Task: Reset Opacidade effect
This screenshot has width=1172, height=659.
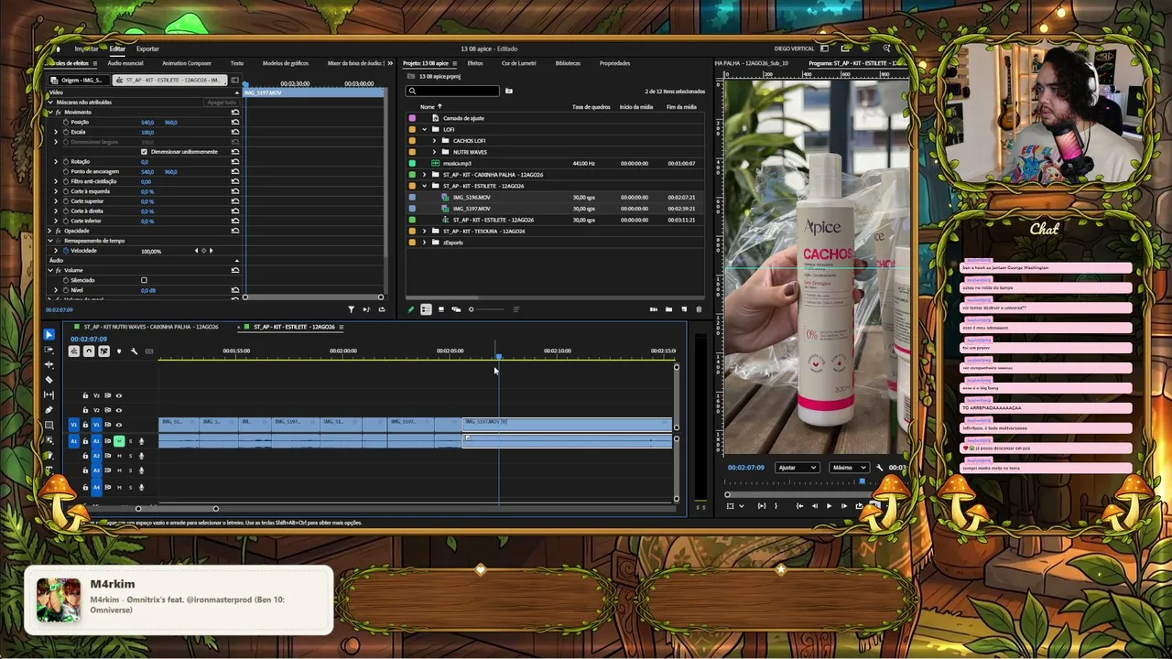Action: [235, 231]
